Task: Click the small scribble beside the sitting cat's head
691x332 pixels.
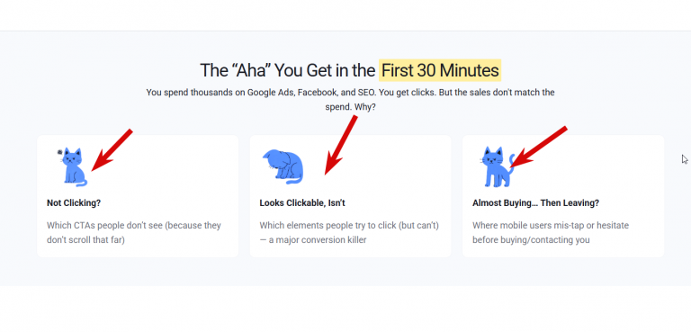Action: [60, 153]
